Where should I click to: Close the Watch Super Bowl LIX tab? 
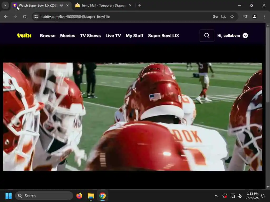pyautogui.click(x=67, y=5)
